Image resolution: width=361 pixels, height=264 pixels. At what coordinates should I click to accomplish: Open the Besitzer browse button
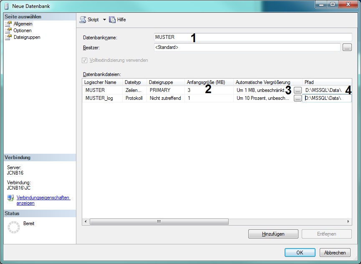[347, 48]
